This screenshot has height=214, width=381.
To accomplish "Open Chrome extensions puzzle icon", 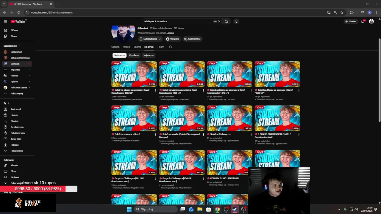I will 352,12.
